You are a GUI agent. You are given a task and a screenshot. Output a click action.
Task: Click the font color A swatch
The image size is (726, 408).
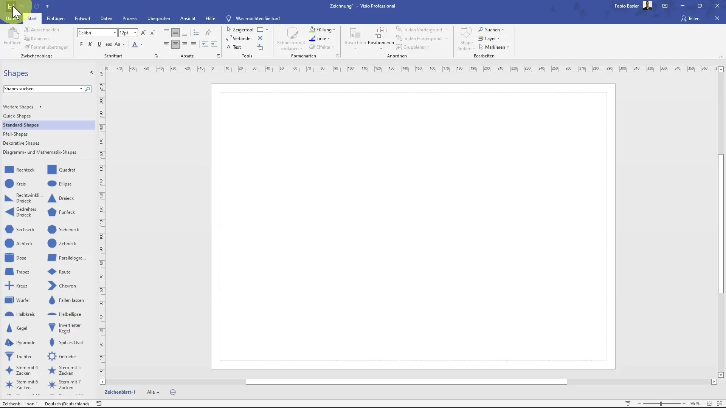coord(135,44)
